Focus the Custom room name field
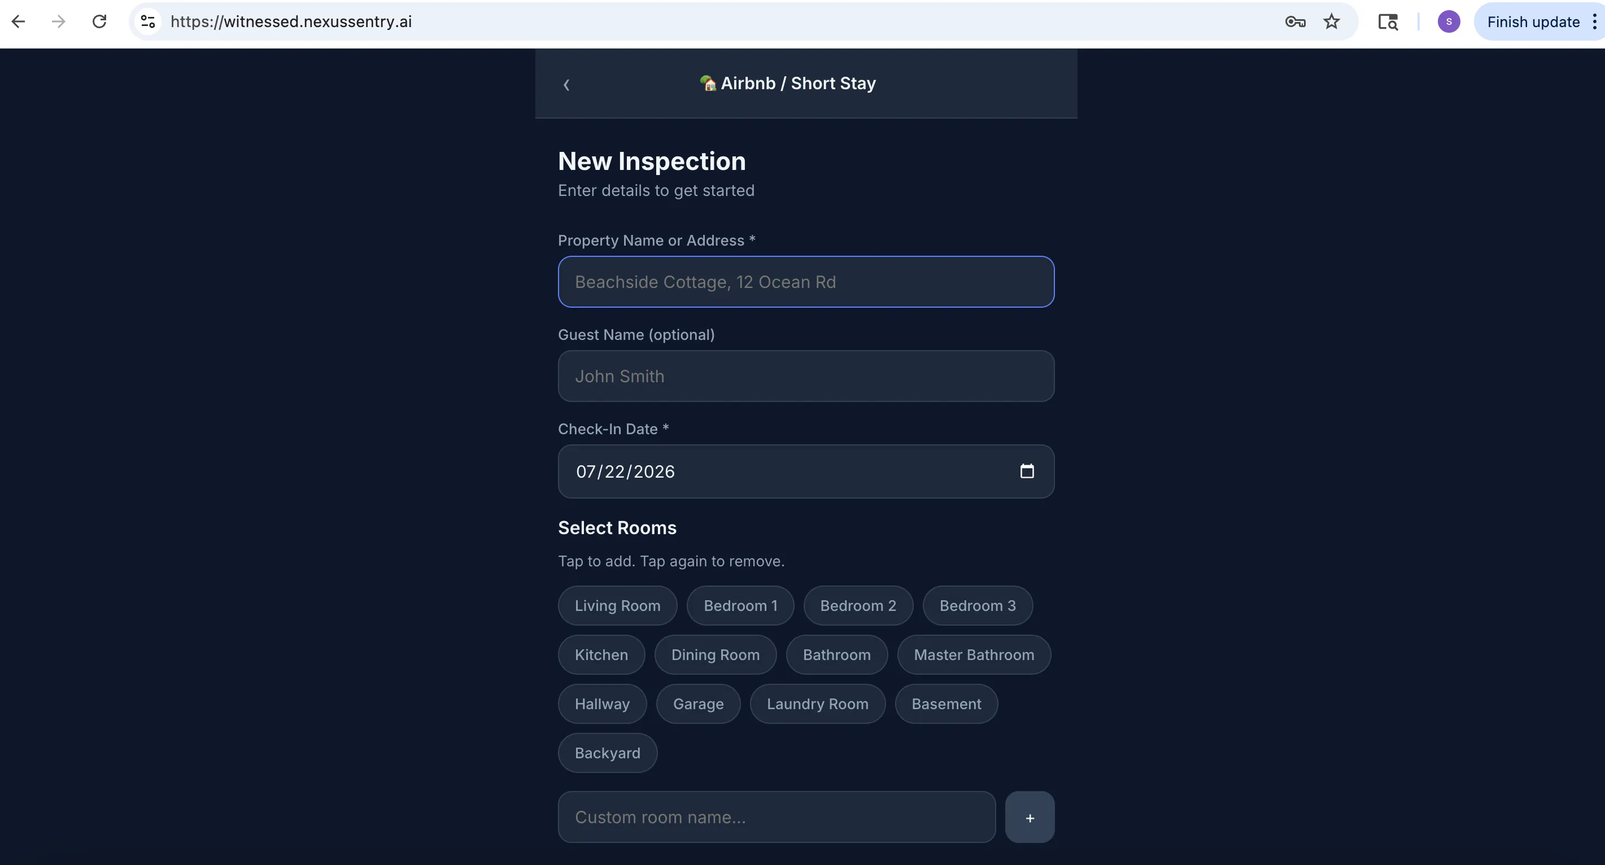Viewport: 1605px width, 865px height. pyautogui.click(x=777, y=817)
